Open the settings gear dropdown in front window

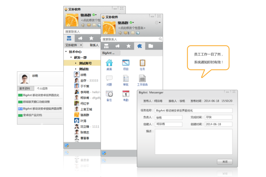point(158,22)
